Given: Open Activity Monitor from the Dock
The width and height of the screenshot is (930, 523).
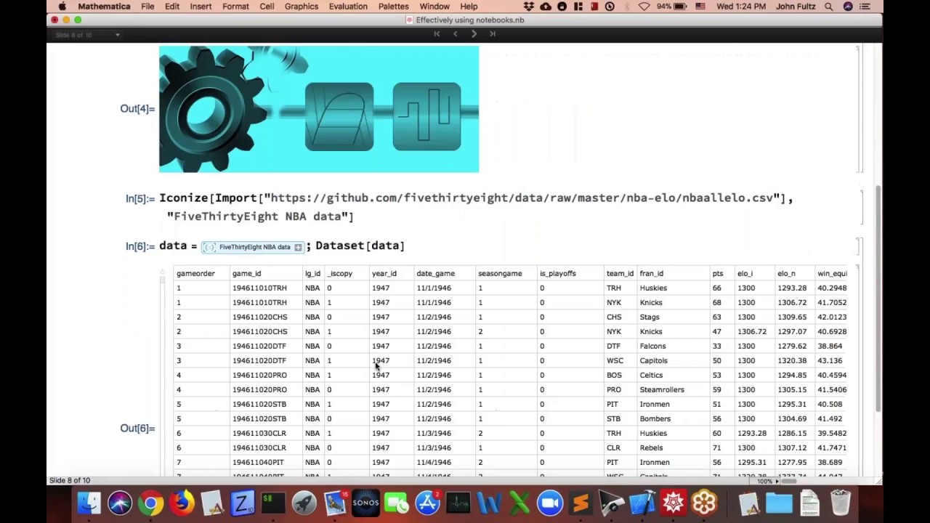Looking at the screenshot, I should pos(458,503).
